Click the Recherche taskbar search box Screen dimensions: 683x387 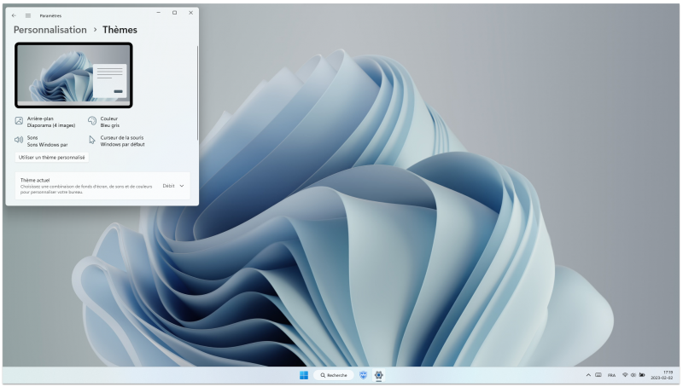[x=331, y=375]
